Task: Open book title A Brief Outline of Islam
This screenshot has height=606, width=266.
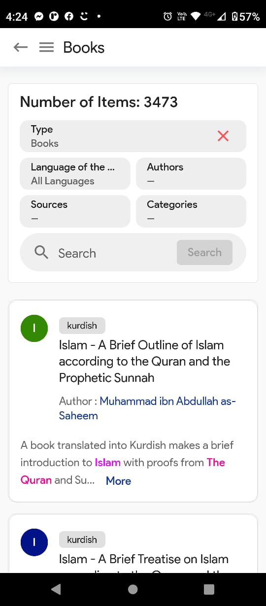Action: [x=144, y=361]
